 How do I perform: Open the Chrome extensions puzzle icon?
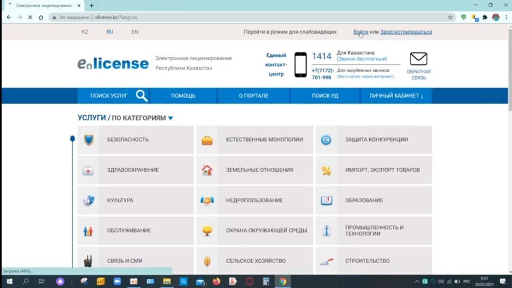pos(485,17)
